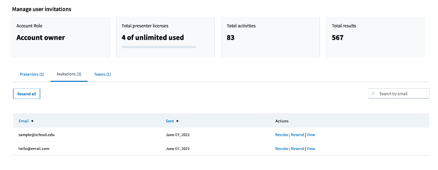Select the sample@school.edu email cell
This screenshot has width=438, height=170.
36,135
